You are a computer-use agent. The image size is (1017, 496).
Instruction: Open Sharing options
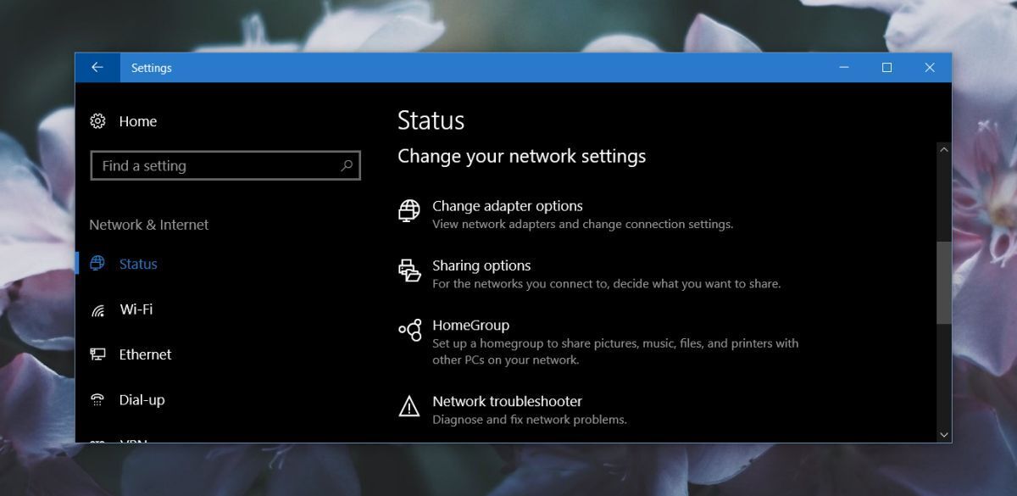point(481,265)
